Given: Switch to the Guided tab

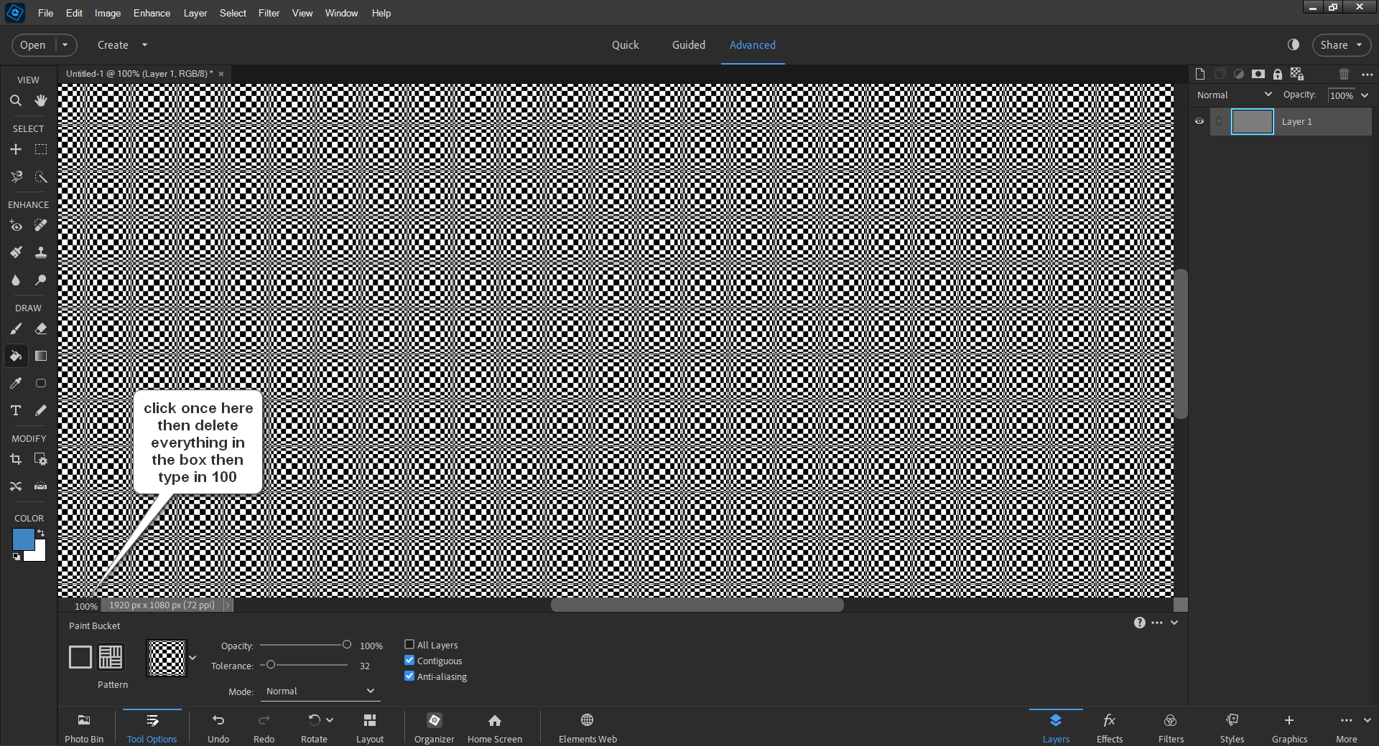Looking at the screenshot, I should point(688,44).
